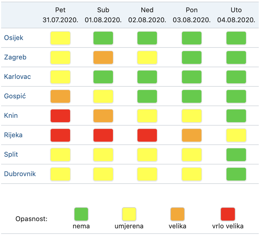
Task: Click the Uto 04.08.2020. column header
Action: click(236, 15)
